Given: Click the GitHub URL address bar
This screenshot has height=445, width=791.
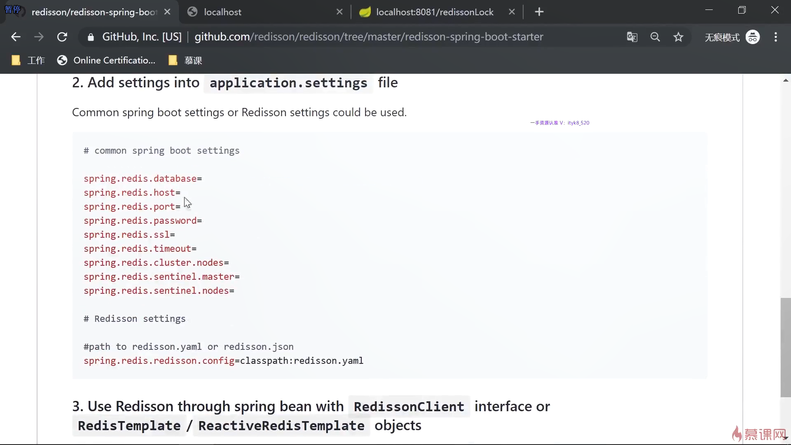Looking at the screenshot, I should tap(368, 37).
